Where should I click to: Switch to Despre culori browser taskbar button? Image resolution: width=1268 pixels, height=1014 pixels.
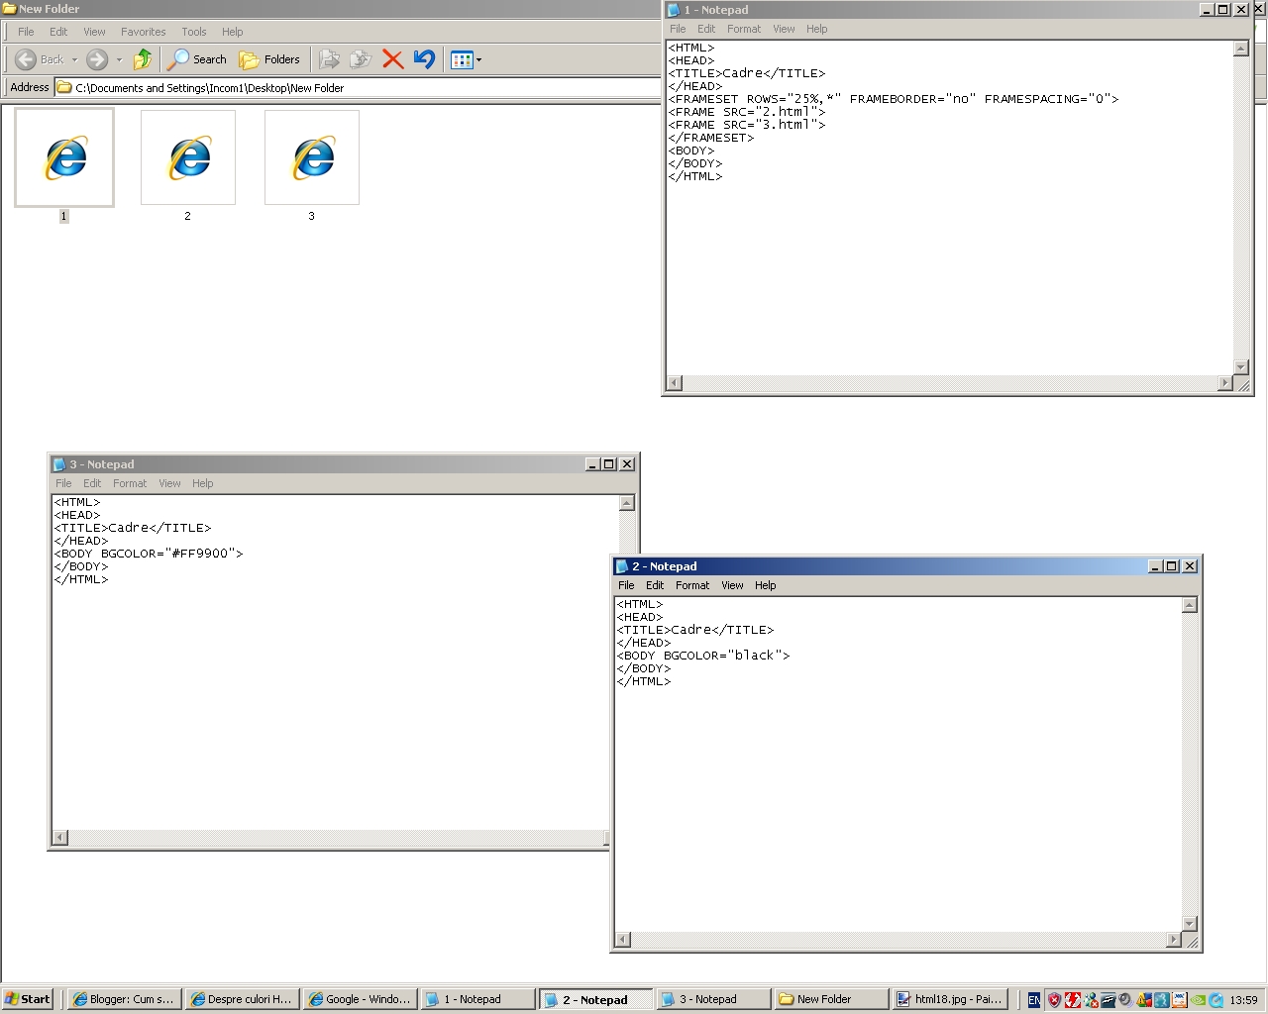242,999
